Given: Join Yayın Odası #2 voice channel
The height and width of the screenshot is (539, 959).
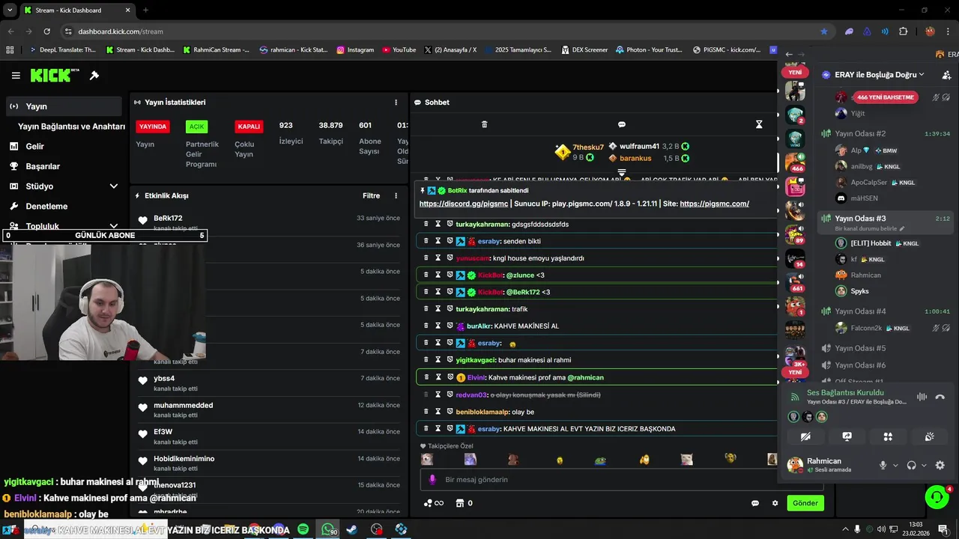Looking at the screenshot, I should 860,133.
